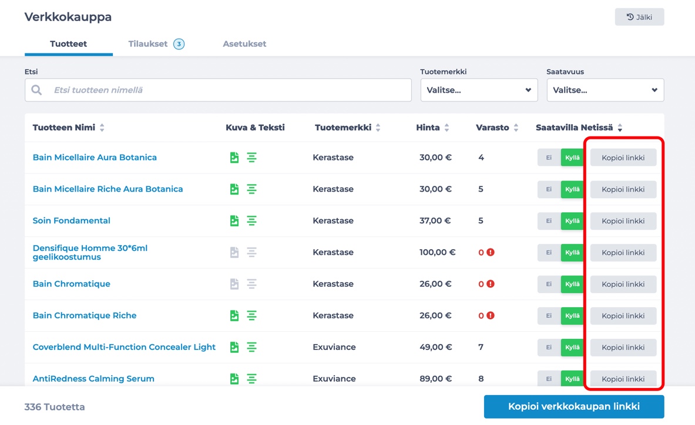Image resolution: width=695 pixels, height=425 pixels.
Task: Set Bain Micellaire Aura Botanica availability to Ei
Action: 549,158
